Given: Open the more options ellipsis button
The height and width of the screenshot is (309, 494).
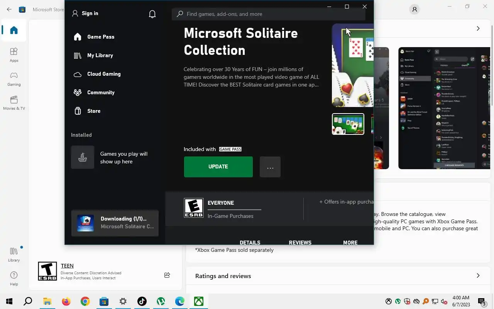Looking at the screenshot, I should 270,167.
